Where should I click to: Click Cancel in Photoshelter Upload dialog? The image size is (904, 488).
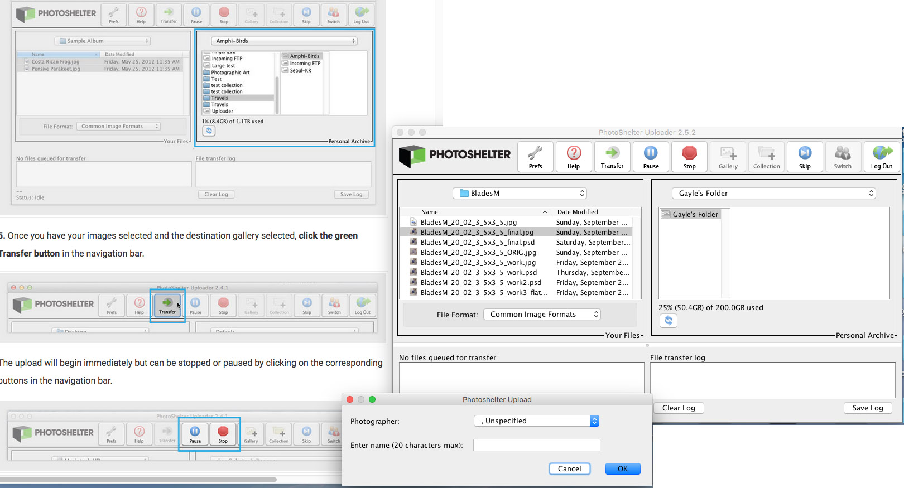(x=570, y=469)
